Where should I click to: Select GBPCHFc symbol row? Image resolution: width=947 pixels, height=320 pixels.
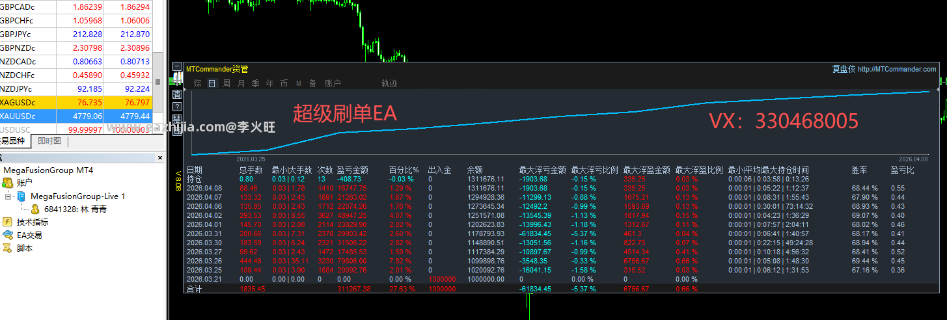click(x=76, y=20)
